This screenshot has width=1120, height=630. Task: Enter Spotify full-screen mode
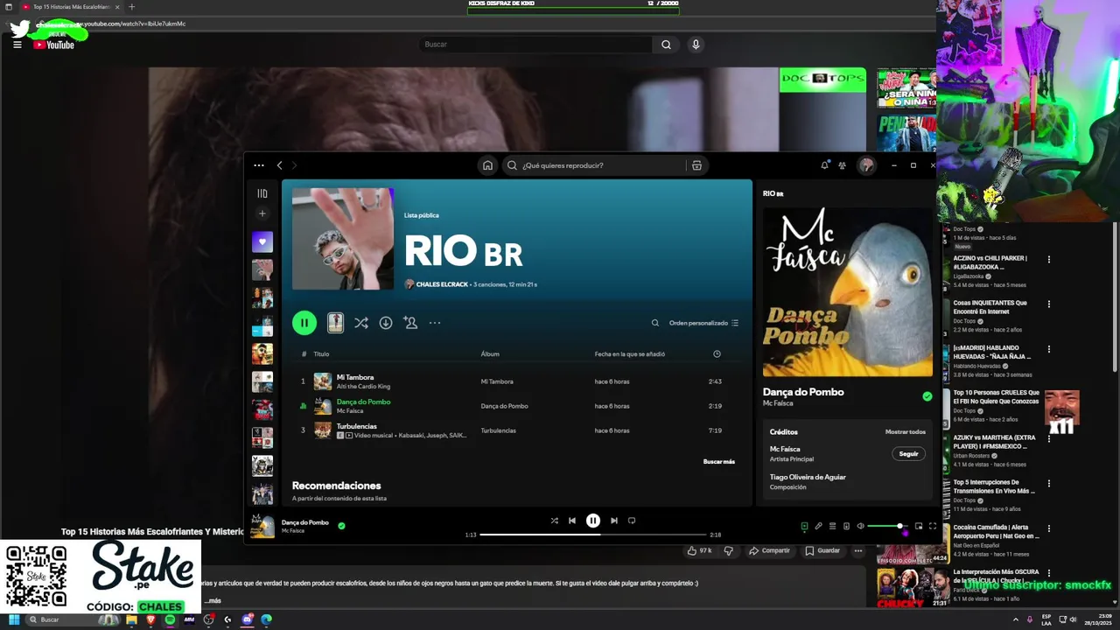(933, 526)
